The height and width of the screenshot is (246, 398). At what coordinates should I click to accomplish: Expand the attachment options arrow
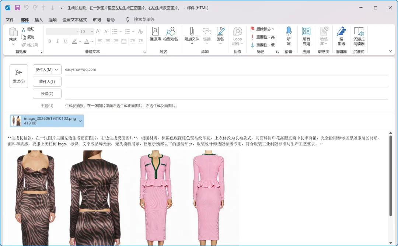click(80, 121)
